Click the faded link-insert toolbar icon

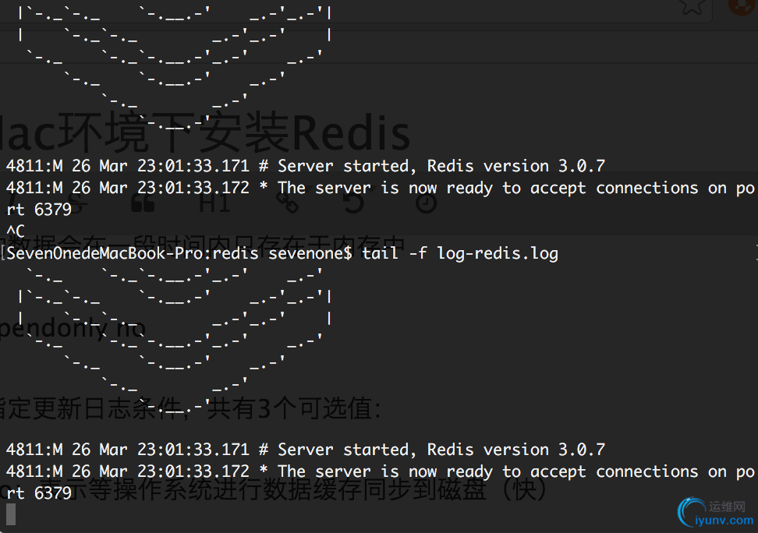[x=289, y=203]
